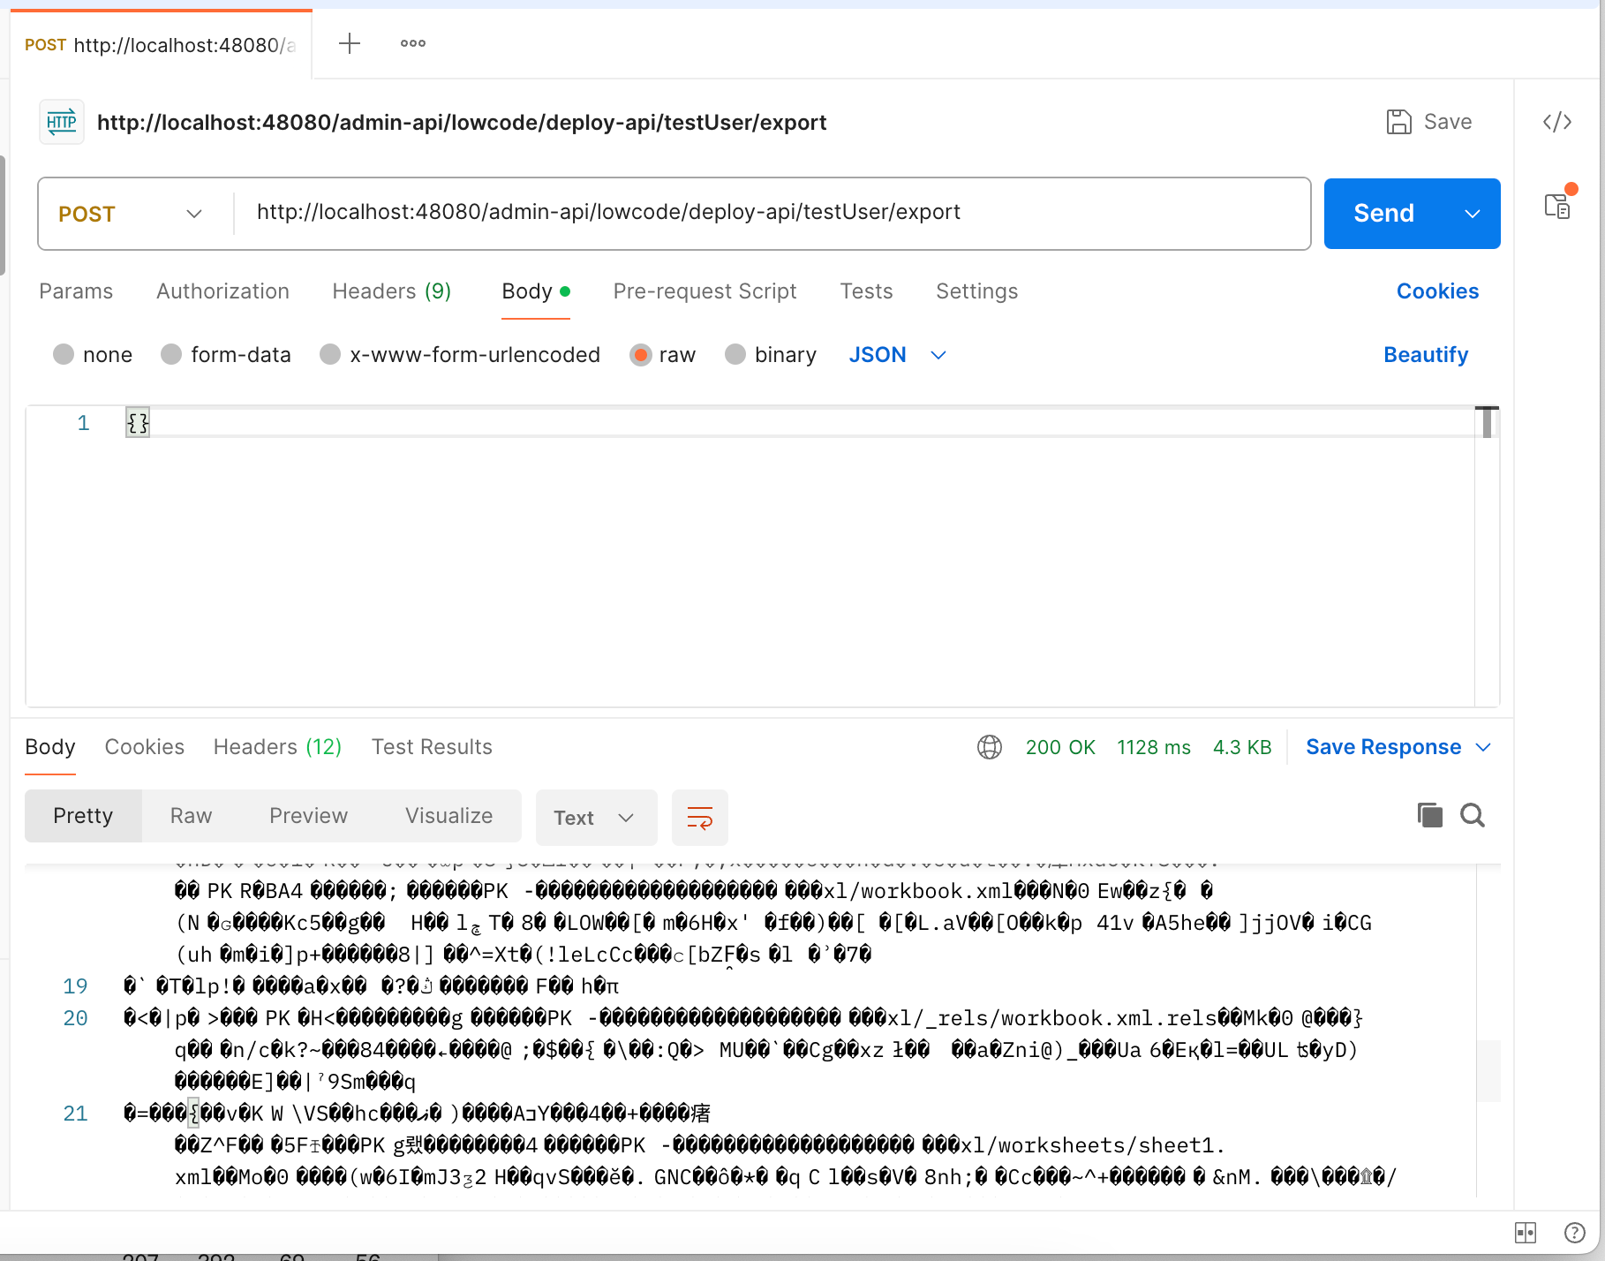Open the code snippet panel icon

pyautogui.click(x=1556, y=122)
